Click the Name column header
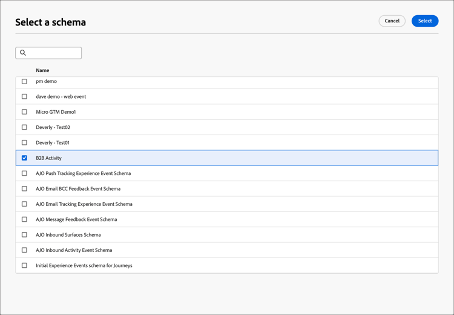 tap(42, 70)
